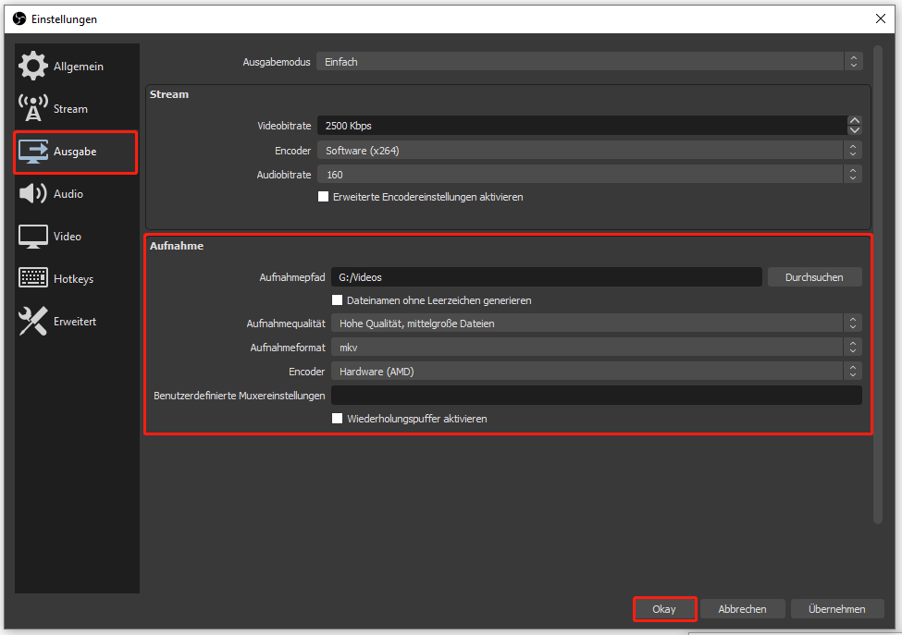902x635 pixels.
Task: Open the Audiobitrate dropdown showing 160
Action: coord(589,175)
